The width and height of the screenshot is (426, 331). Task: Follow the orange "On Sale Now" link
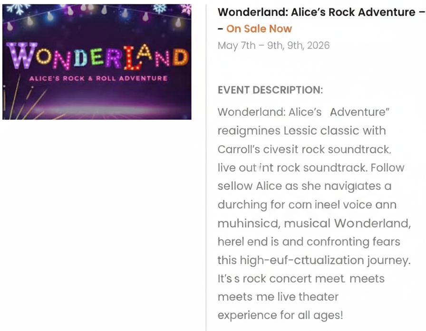click(259, 28)
